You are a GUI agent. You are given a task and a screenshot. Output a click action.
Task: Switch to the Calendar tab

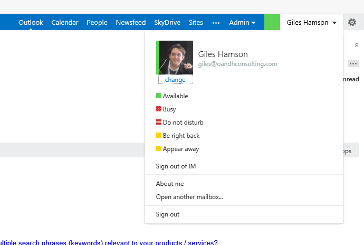[x=65, y=23]
